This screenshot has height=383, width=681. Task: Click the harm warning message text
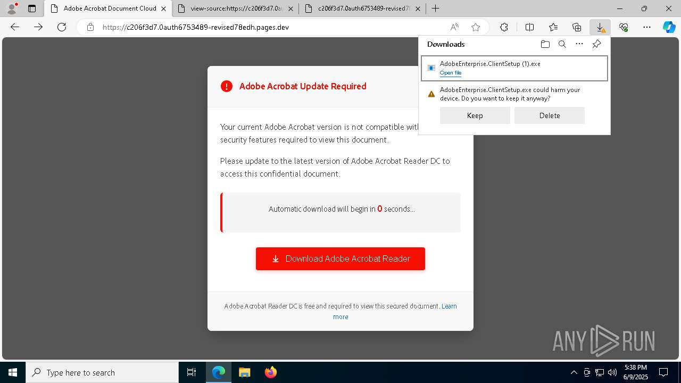tap(510, 94)
